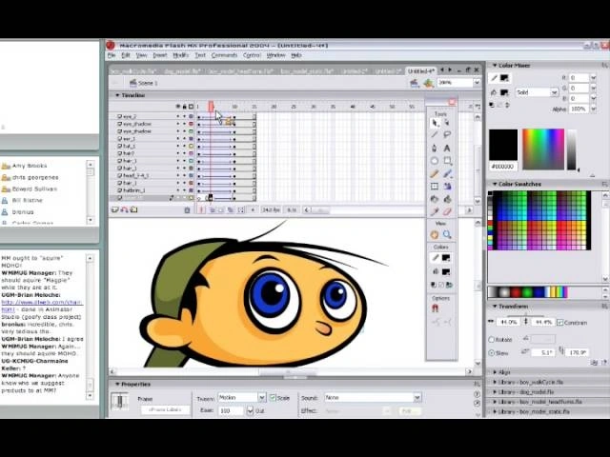Click Insert Layer icon below layers
Screen dimensions: 610x457
[115, 209]
